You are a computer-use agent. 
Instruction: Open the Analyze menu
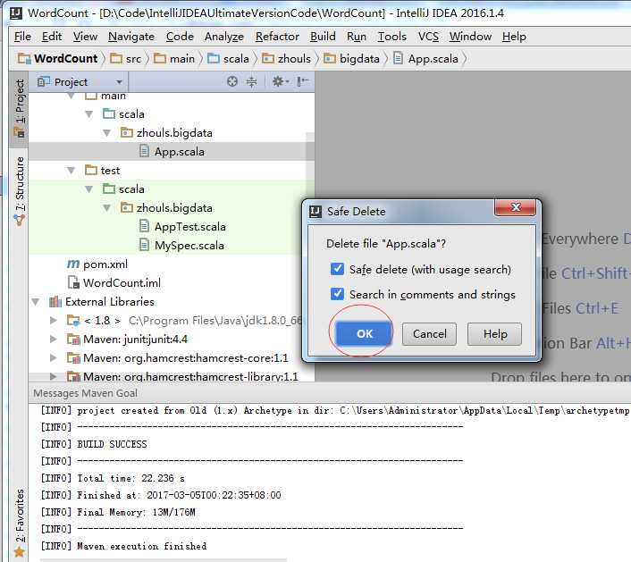224,37
